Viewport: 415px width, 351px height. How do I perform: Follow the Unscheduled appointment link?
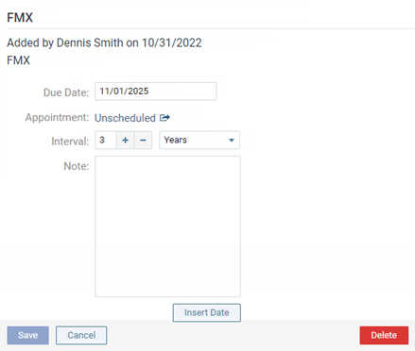click(125, 118)
